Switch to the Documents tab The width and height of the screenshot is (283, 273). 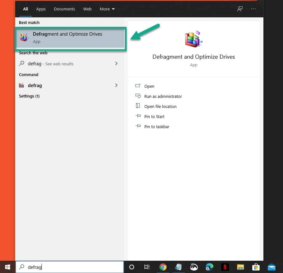[64, 9]
